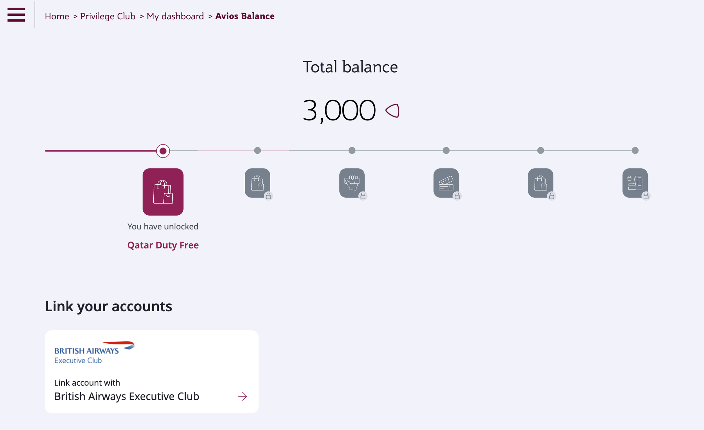Click the locked shopping bags milestone icon
The image size is (704, 430).
pos(257,183)
